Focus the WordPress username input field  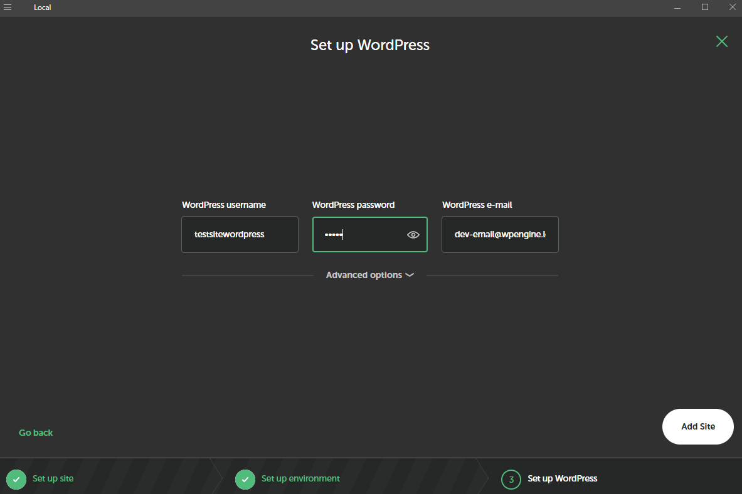coord(240,235)
